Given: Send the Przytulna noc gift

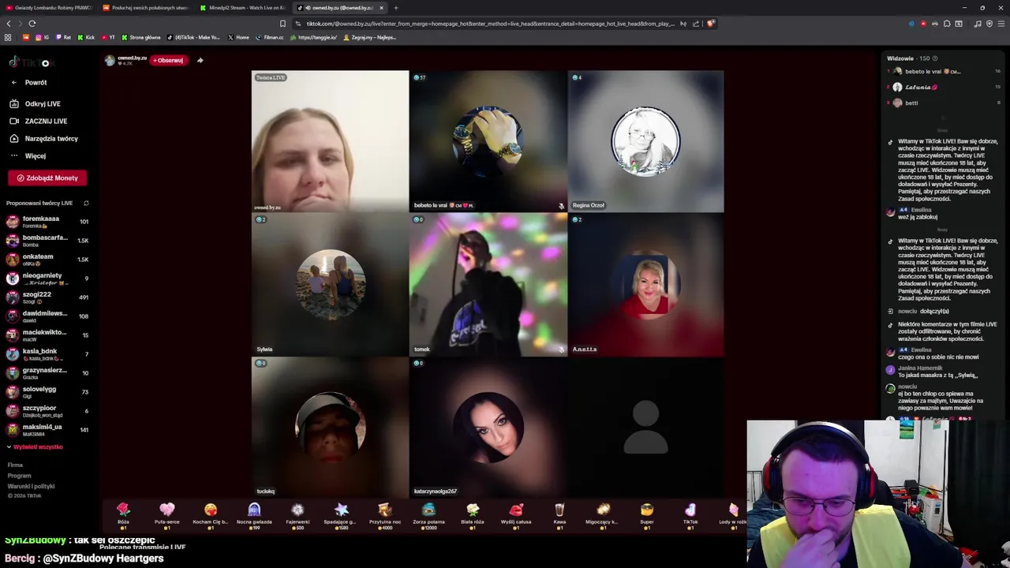Looking at the screenshot, I should click(x=385, y=514).
